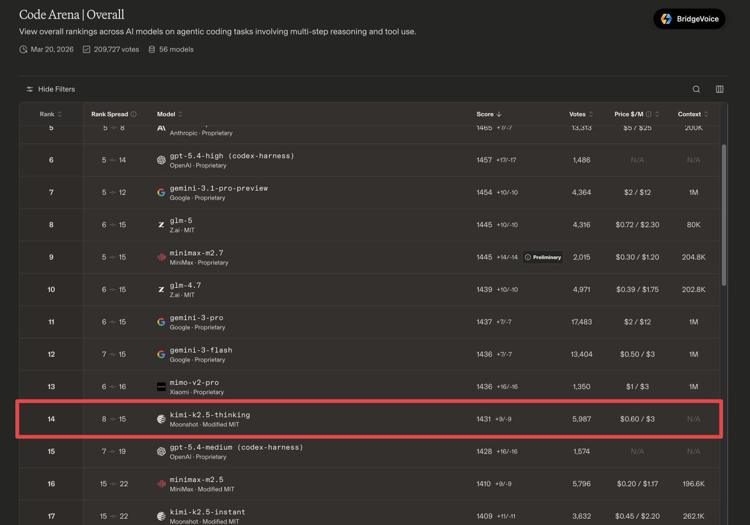Image resolution: width=750 pixels, height=525 pixels.
Task: Click Z.ai logo beside glm-4.7
Action: (x=161, y=289)
